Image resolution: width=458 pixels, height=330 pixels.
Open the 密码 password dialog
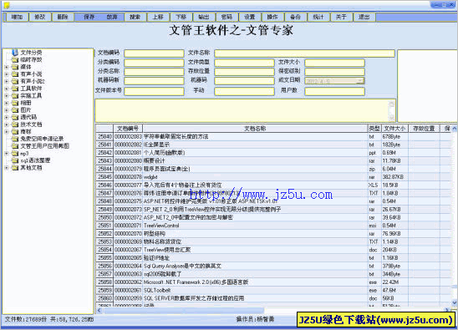coord(226,18)
